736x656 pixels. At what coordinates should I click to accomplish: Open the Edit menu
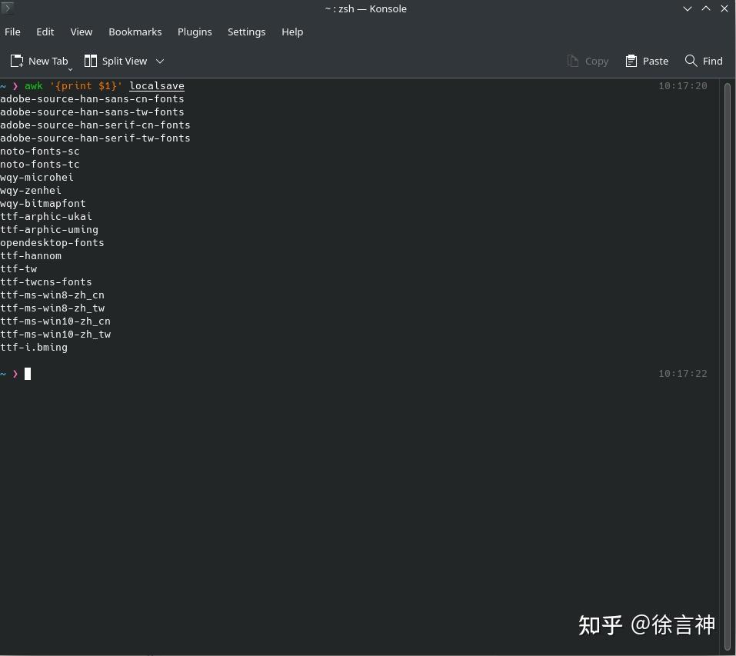[x=44, y=32]
